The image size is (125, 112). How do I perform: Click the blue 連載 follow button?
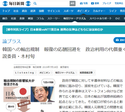click(x=119, y=40)
